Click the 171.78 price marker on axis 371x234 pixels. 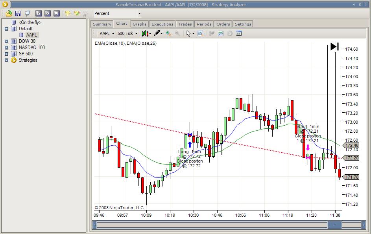pos(351,177)
